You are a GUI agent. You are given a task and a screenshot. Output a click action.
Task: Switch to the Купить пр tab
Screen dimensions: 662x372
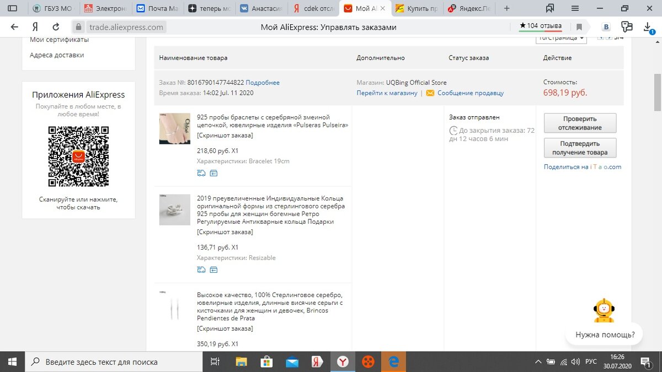coord(417,8)
